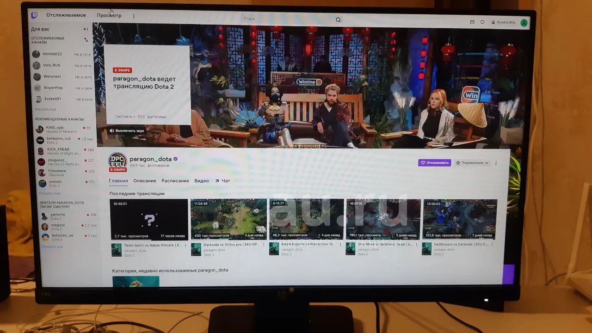This screenshot has width=592, height=333.
Task: Expand also-watching list via Показать еще
Action: (x=52, y=247)
